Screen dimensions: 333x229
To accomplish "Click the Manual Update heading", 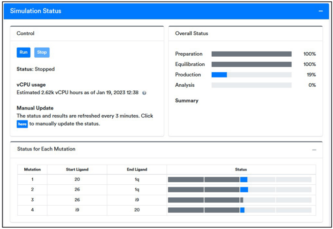I will (35, 108).
